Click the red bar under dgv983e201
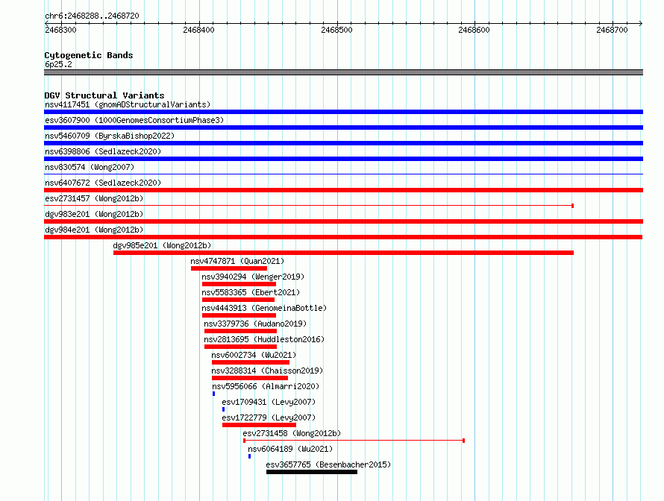Viewport: 664px width, 501px height. point(343,221)
